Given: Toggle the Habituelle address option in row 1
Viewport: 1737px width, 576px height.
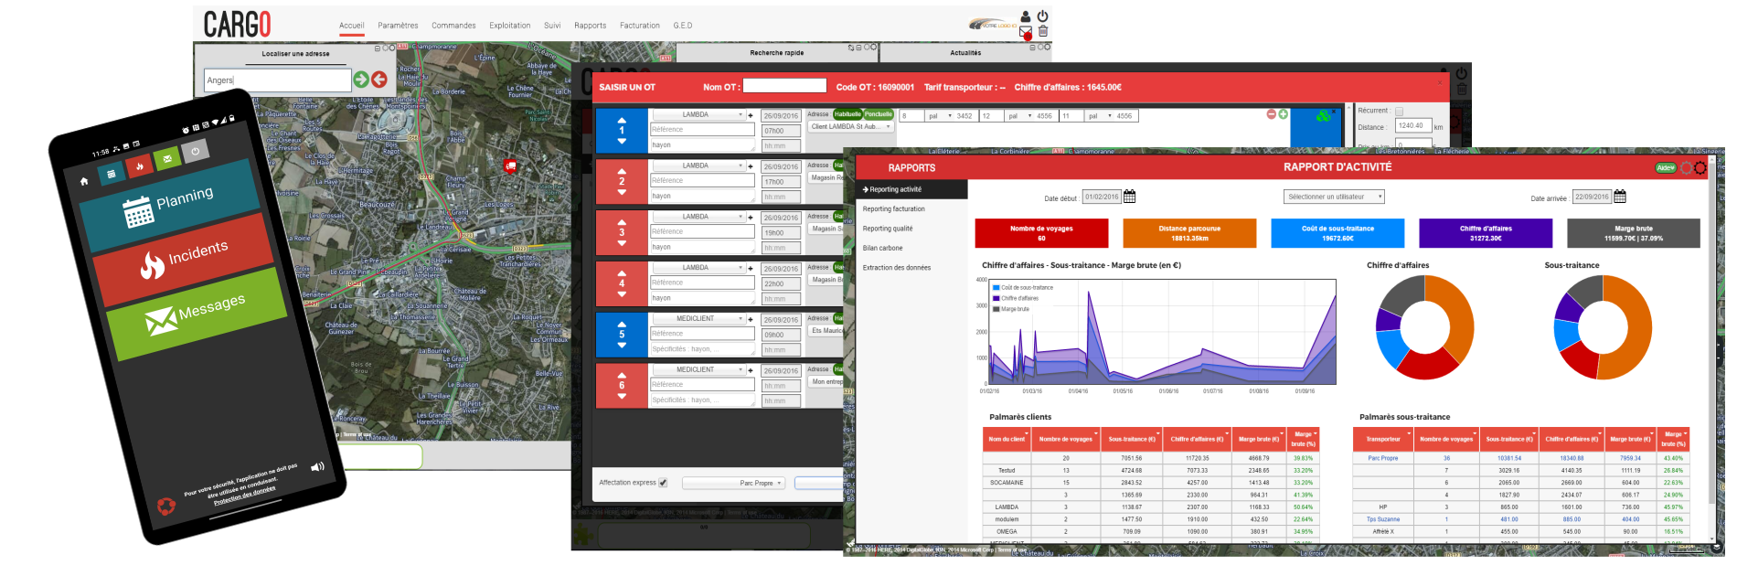Looking at the screenshot, I should pos(847,114).
